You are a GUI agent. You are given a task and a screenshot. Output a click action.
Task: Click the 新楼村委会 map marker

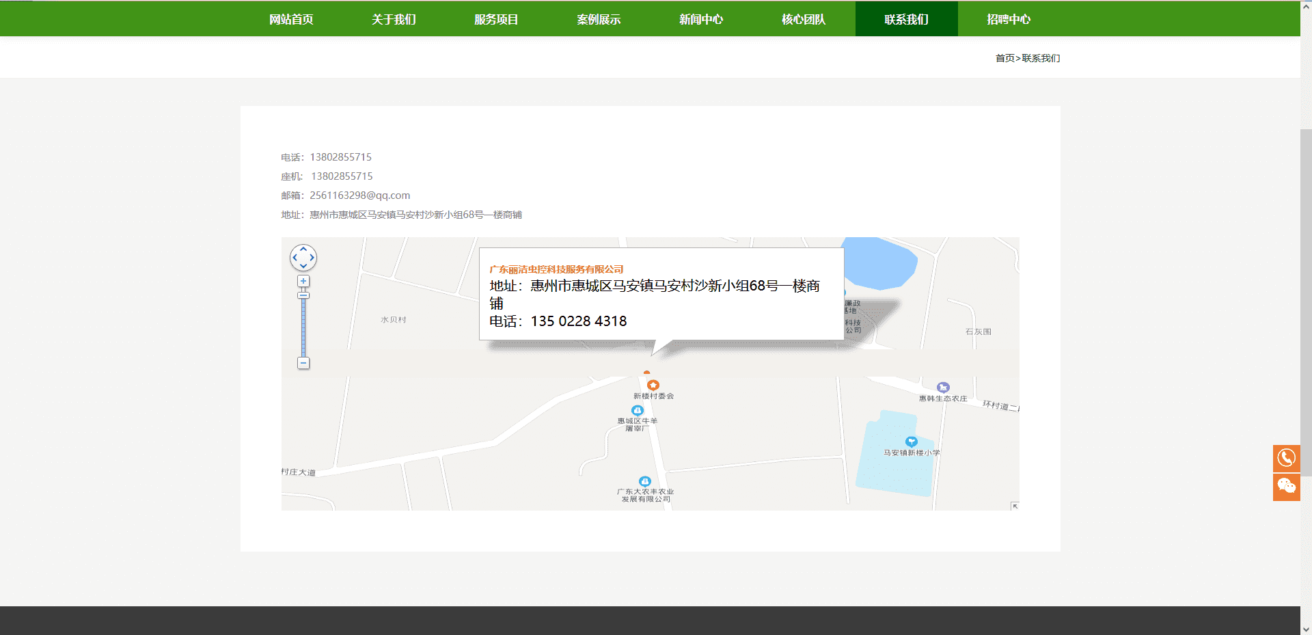coord(653,386)
